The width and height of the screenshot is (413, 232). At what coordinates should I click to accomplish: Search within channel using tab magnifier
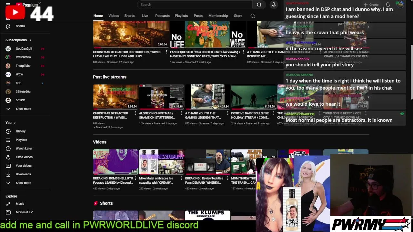click(253, 16)
